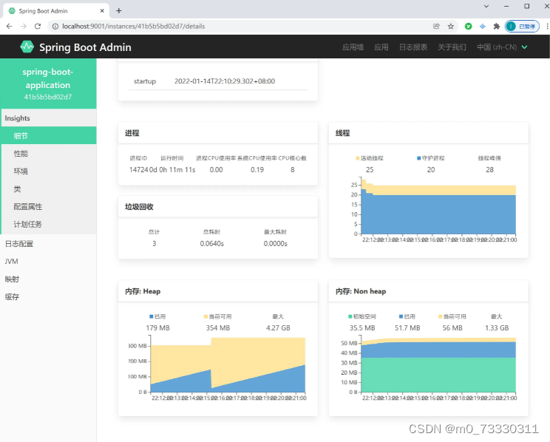
Task: Open 缓存 in the sidebar
Action: pyautogui.click(x=48, y=297)
